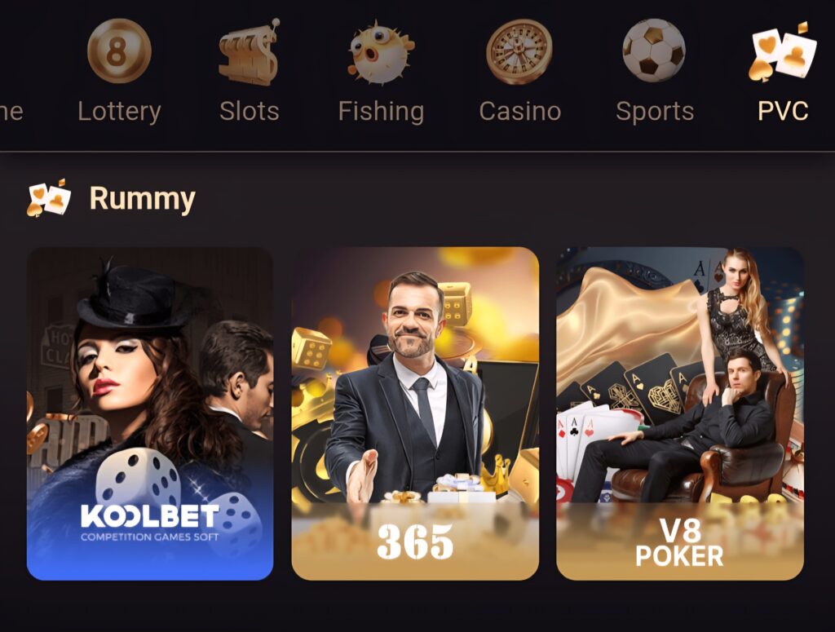
Task: Click the Koolbet Competition Games Soft logo
Action: [x=150, y=523]
